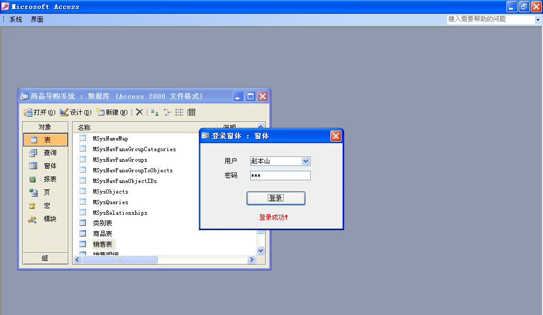The image size is (543, 315).
Task: Click the 密码 password field
Action: coord(280,176)
